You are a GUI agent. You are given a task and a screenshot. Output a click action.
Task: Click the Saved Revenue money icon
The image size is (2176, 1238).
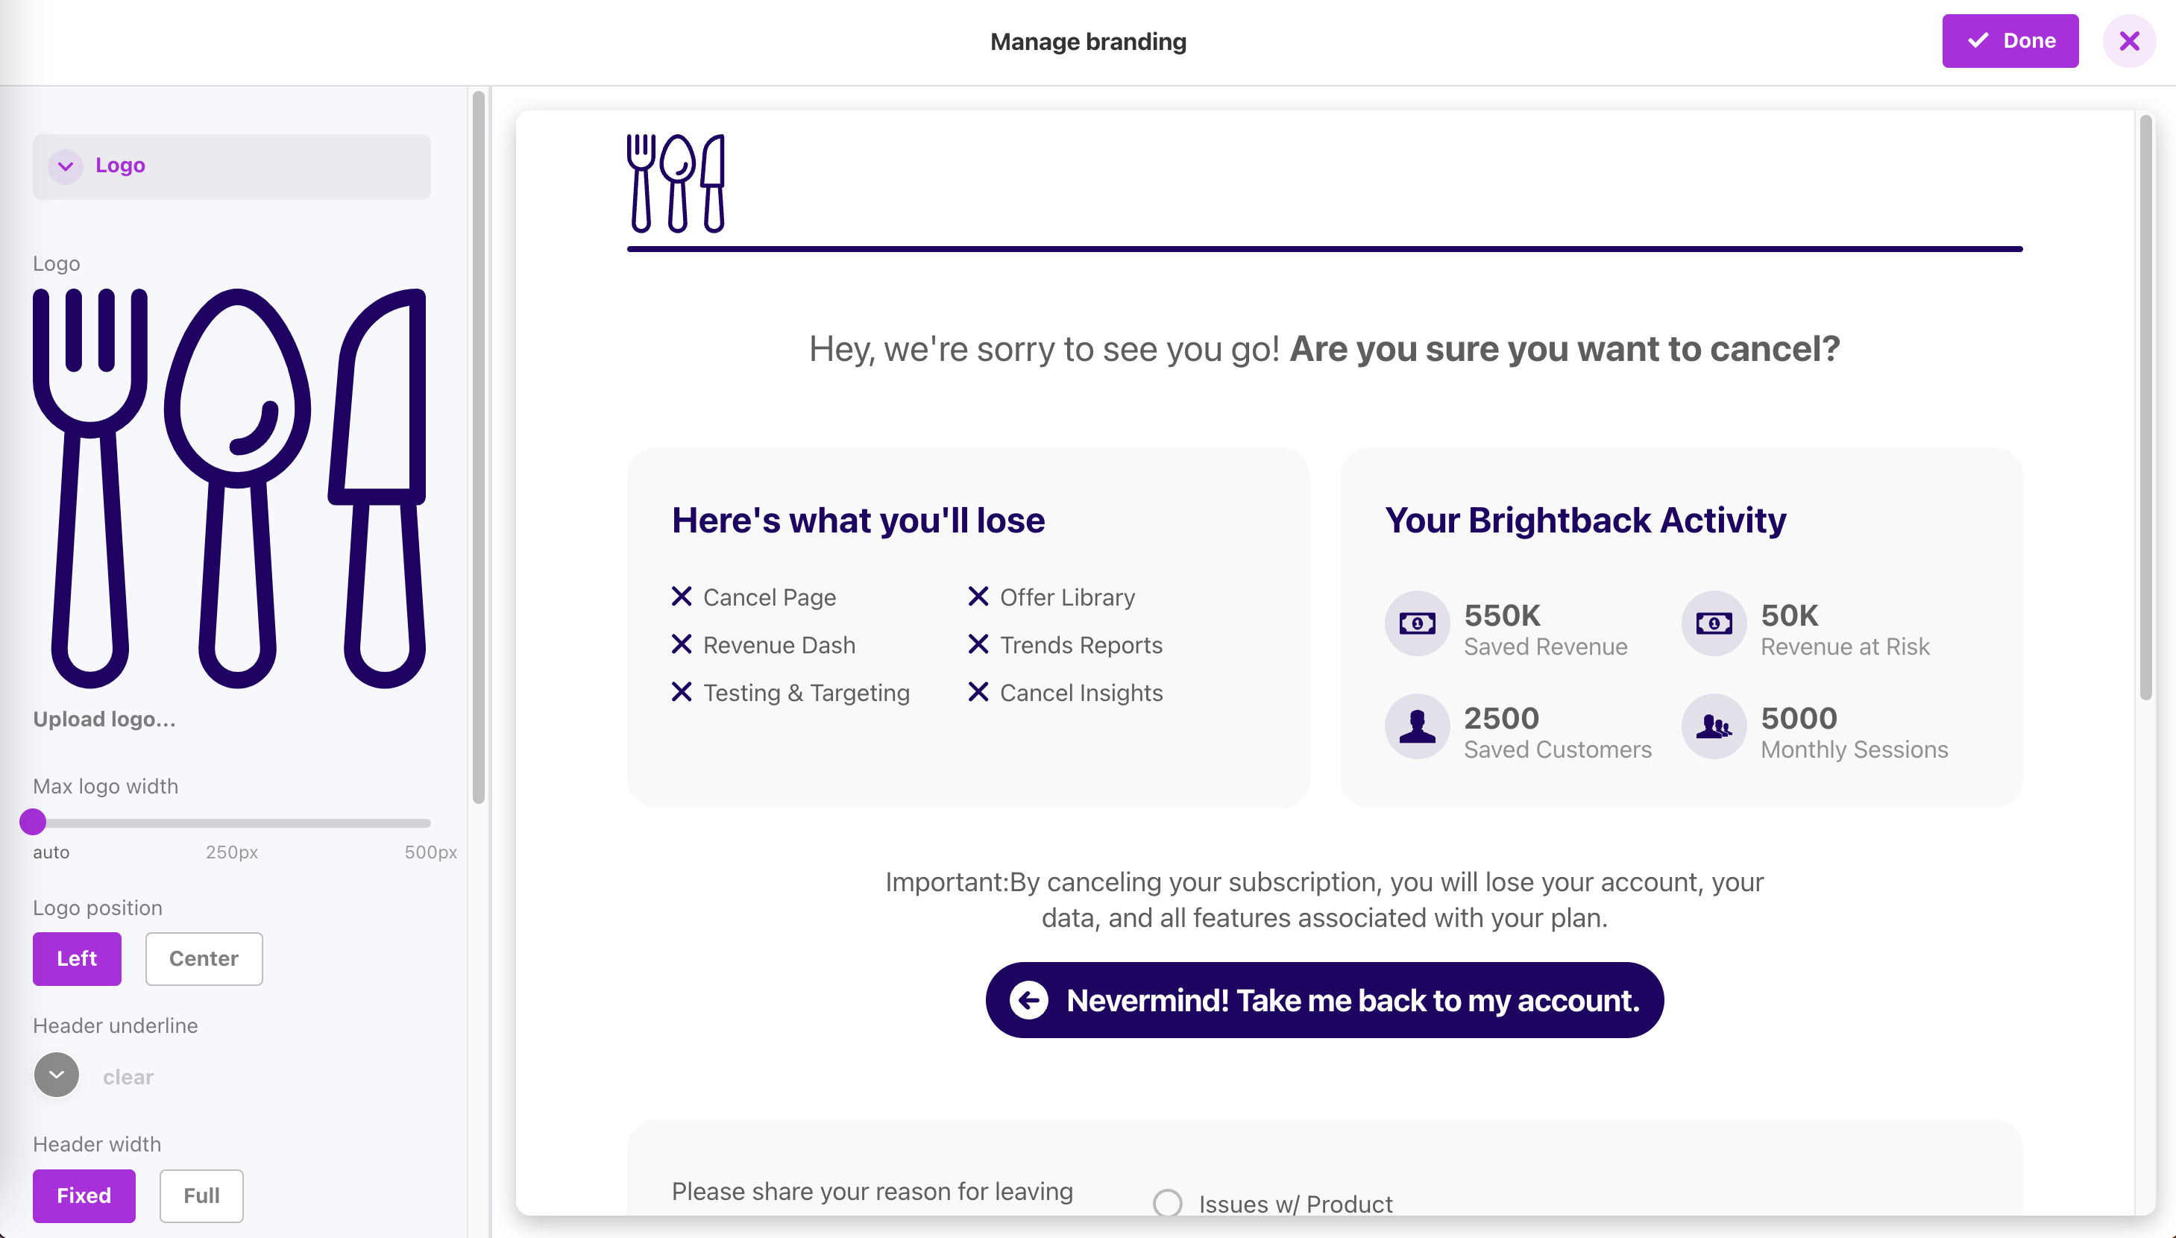click(1417, 623)
